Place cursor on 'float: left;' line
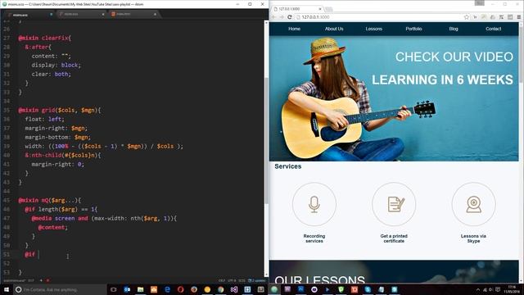The image size is (524, 295). click(x=44, y=119)
